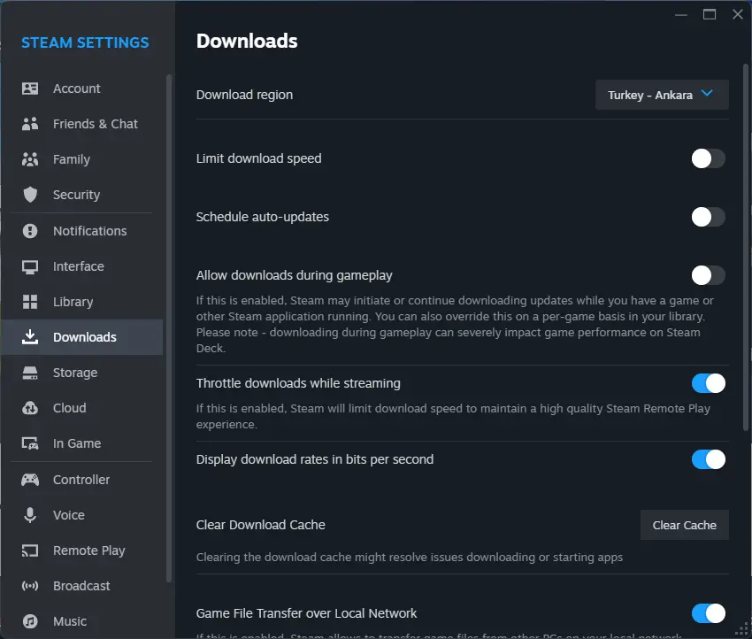Click the Family group icon

[30, 159]
